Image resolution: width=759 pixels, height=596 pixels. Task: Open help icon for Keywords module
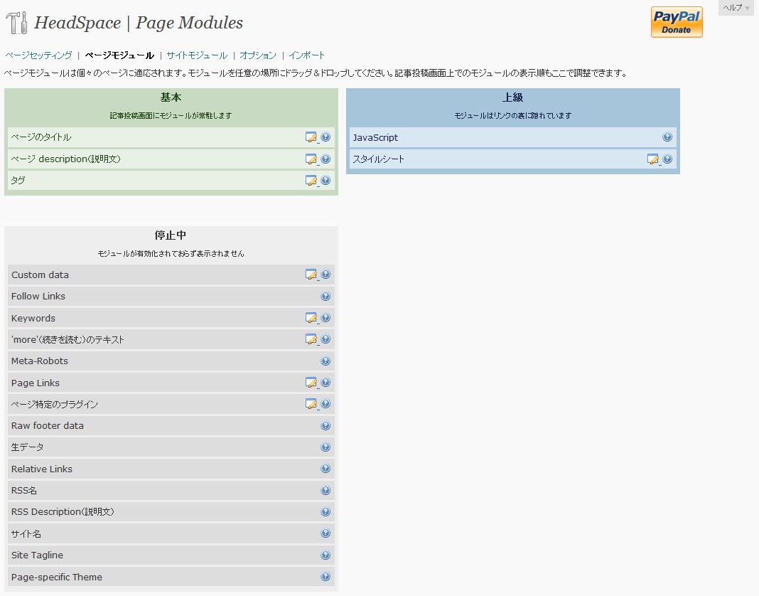pyautogui.click(x=325, y=318)
